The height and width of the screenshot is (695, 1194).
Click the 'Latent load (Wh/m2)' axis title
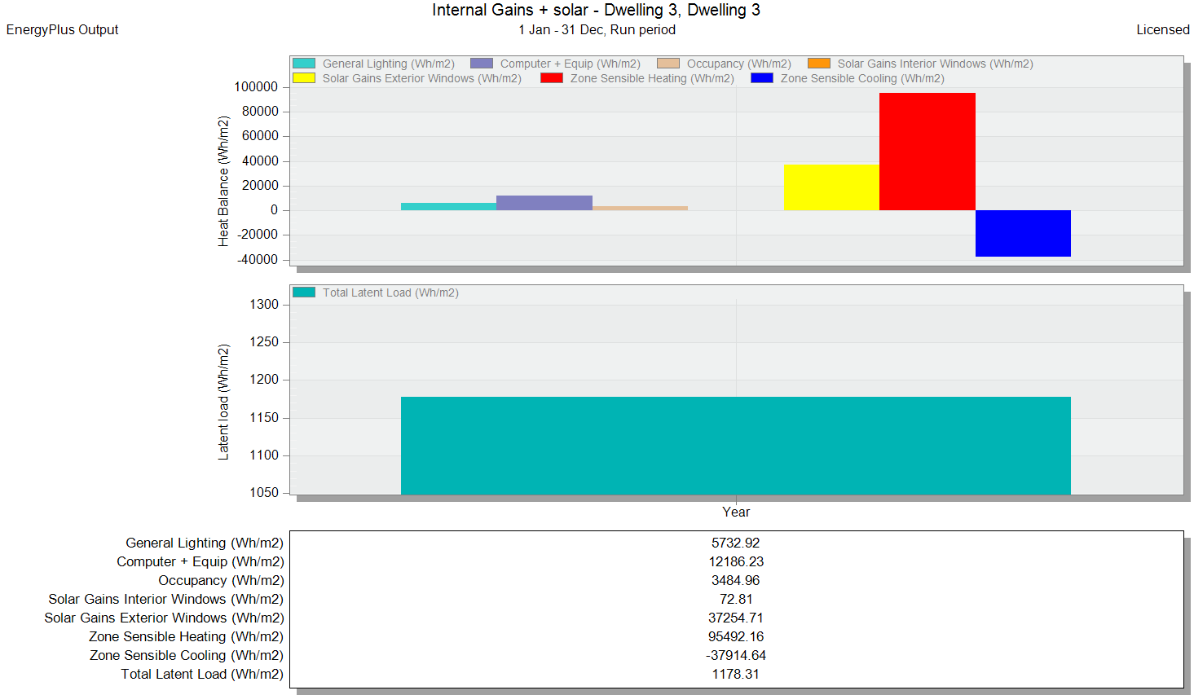tap(223, 402)
